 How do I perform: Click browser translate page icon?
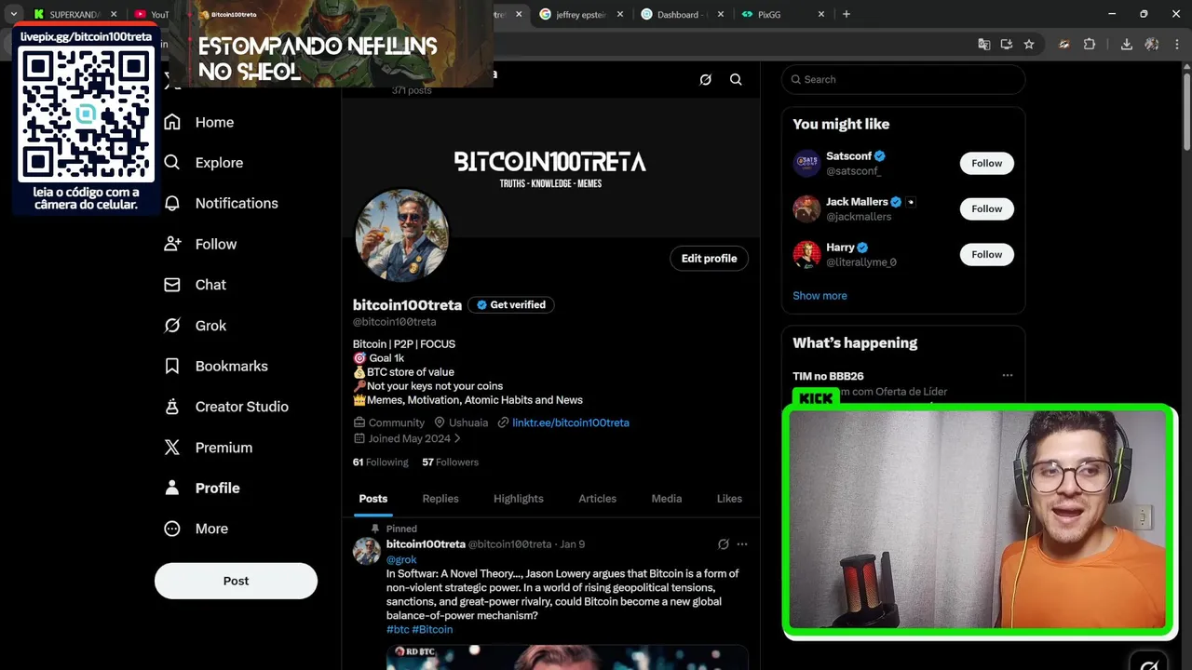pyautogui.click(x=983, y=44)
